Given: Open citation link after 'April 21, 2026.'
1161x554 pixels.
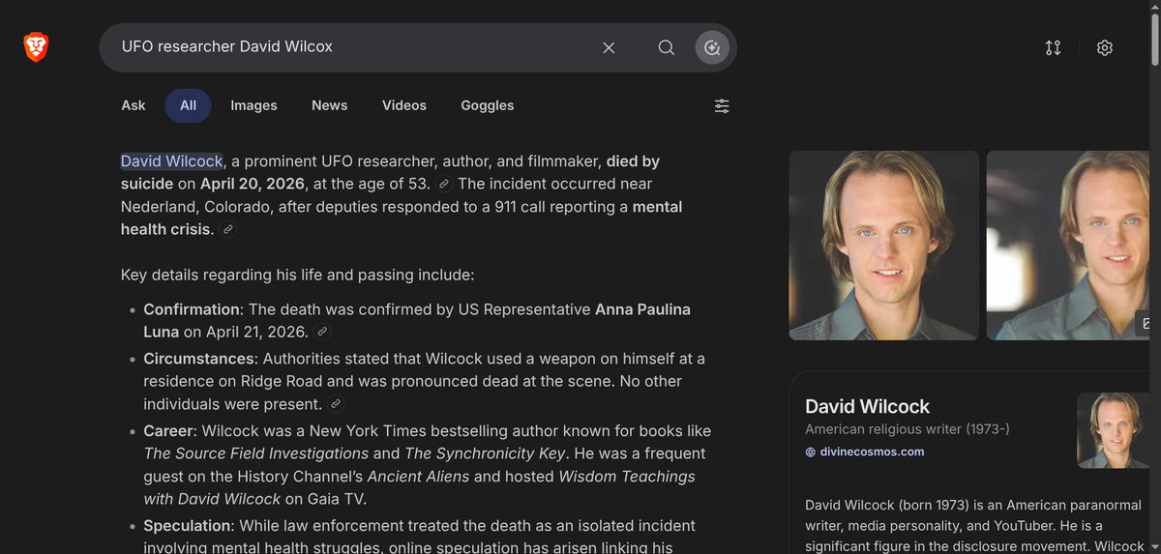Looking at the screenshot, I should pyautogui.click(x=322, y=332).
